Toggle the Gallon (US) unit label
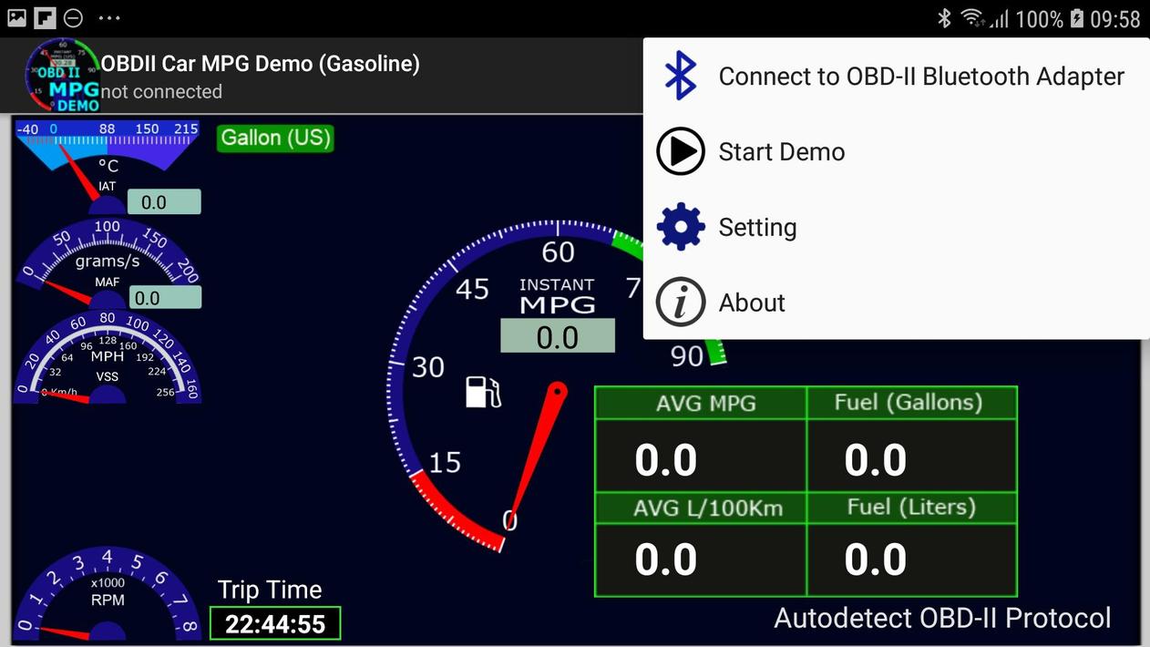 [275, 138]
